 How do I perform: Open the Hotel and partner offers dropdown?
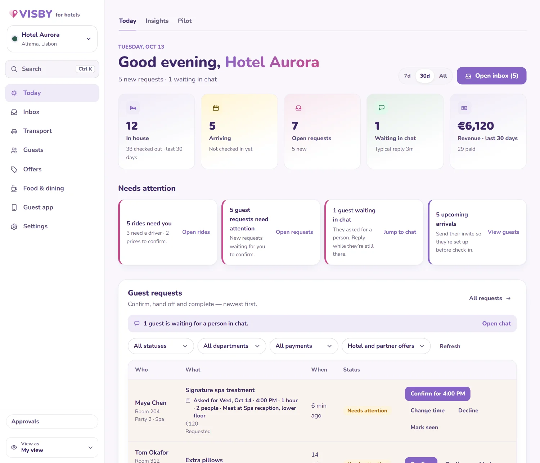coord(386,346)
